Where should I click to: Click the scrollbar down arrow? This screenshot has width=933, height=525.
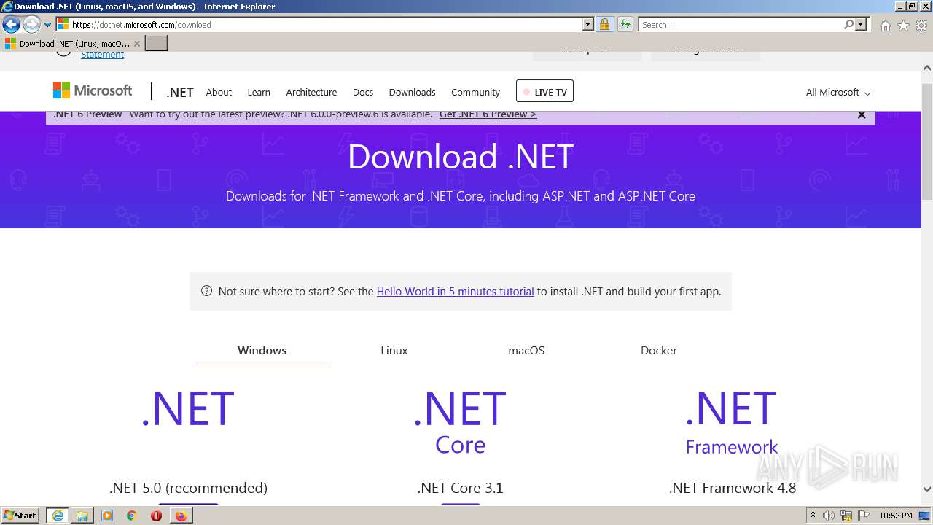point(927,489)
